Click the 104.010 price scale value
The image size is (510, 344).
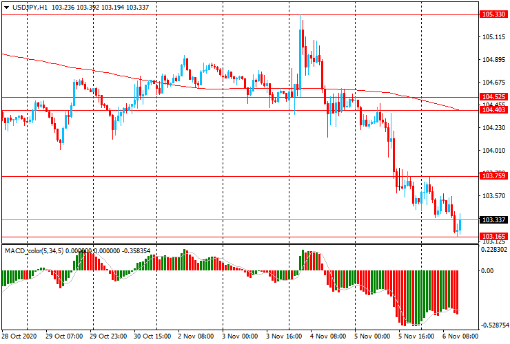point(493,151)
